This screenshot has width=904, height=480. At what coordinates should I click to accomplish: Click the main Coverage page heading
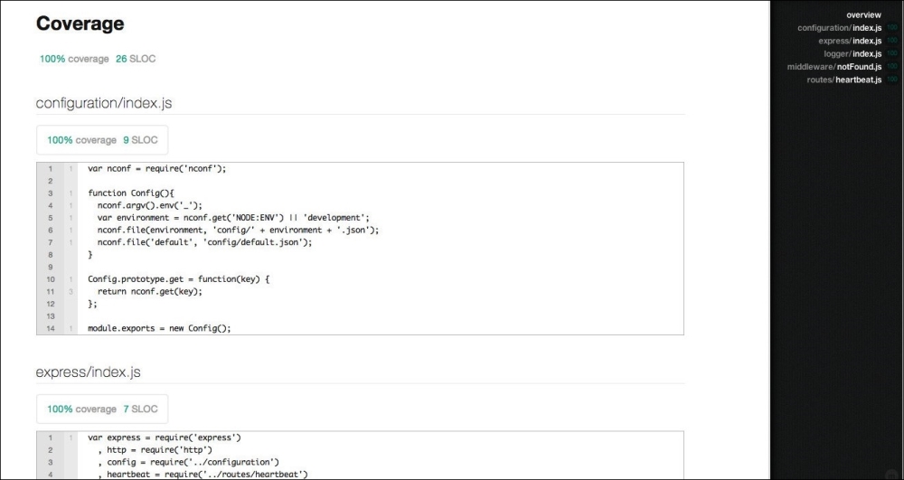point(80,24)
